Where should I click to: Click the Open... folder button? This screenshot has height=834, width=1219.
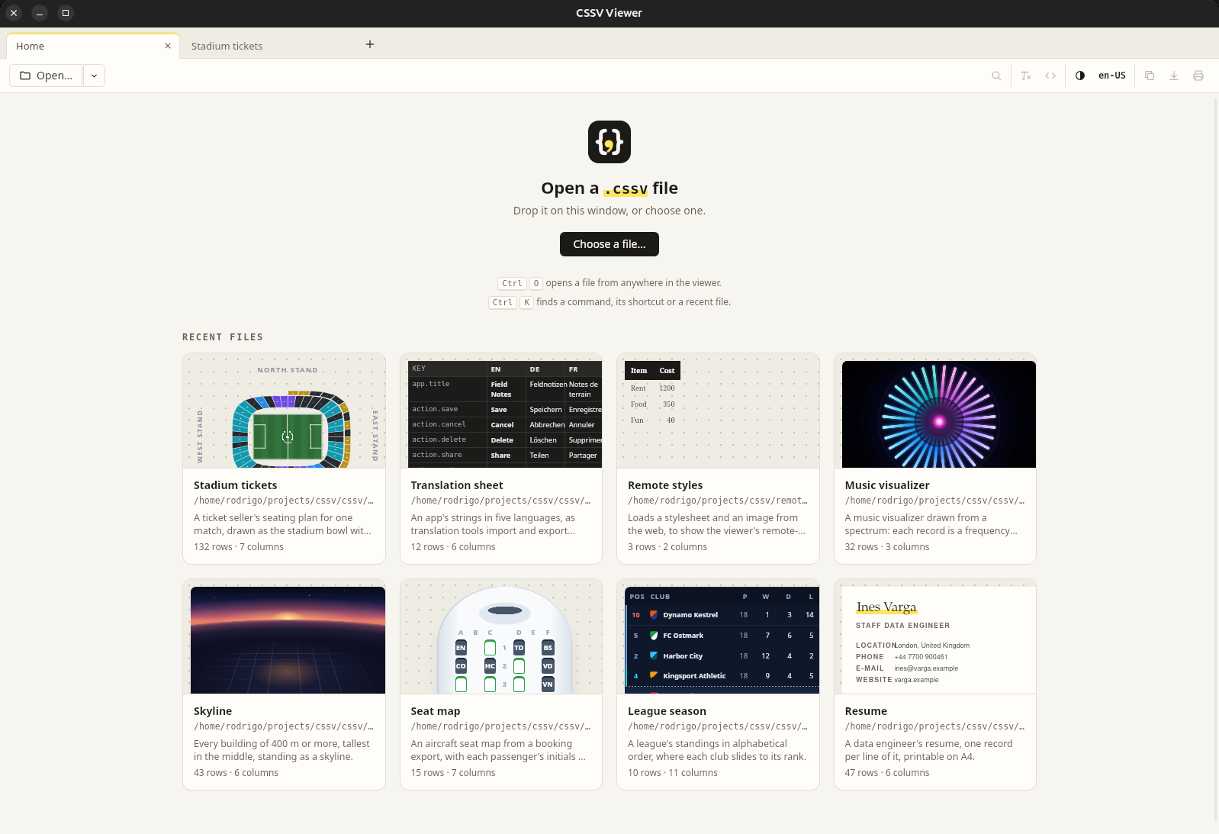tap(46, 76)
